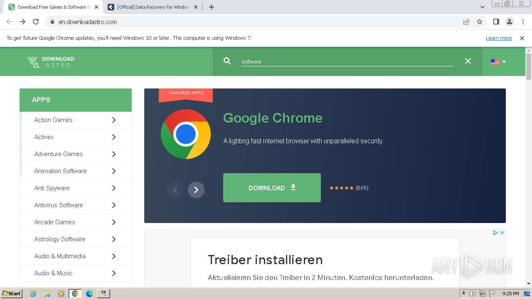Open the Chrome profile avatar
This screenshot has width=532, height=299.
pyautogui.click(x=510, y=22)
